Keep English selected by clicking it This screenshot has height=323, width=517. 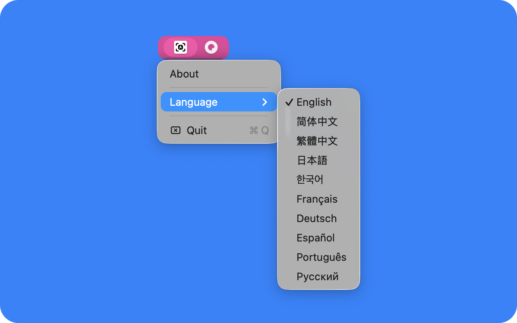click(x=313, y=102)
